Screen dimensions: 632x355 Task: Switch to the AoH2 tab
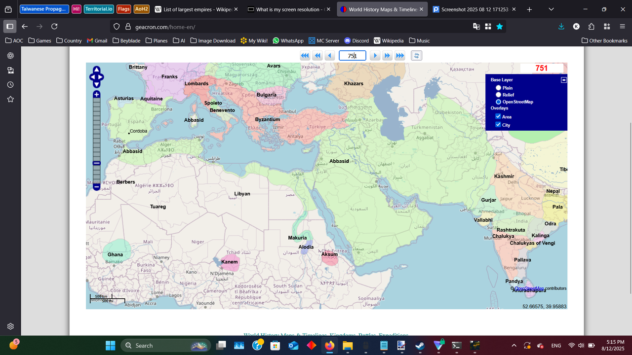tap(142, 9)
